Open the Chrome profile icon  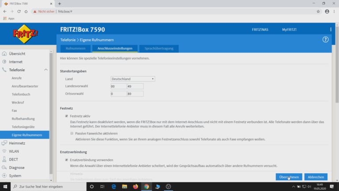(x=327, y=11)
